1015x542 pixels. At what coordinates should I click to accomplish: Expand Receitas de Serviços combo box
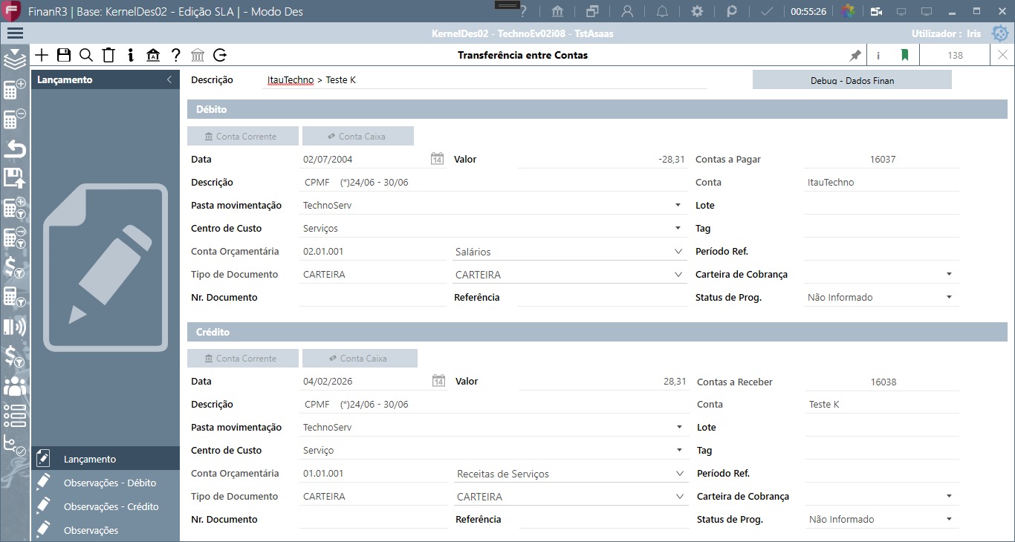[x=680, y=474]
